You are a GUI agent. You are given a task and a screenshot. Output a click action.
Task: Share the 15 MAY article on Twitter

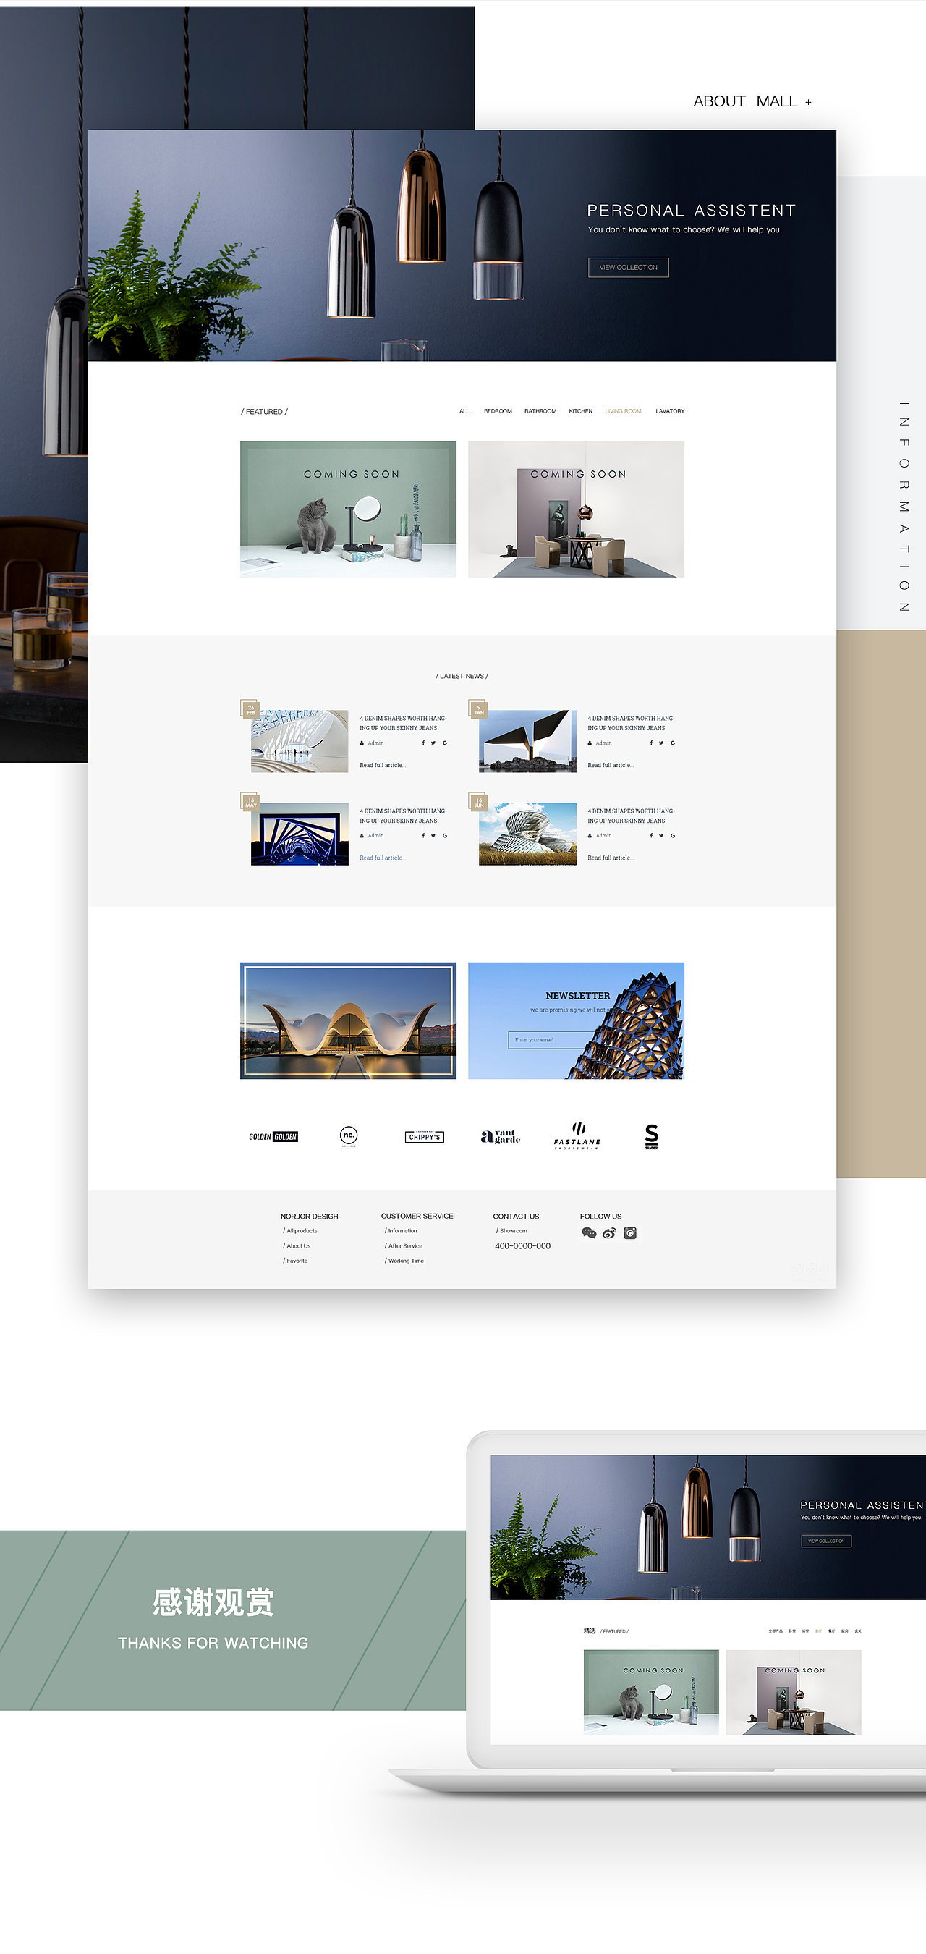point(433,835)
